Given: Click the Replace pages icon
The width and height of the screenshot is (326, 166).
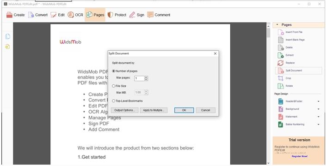Looking at the screenshot, I should [281, 63].
